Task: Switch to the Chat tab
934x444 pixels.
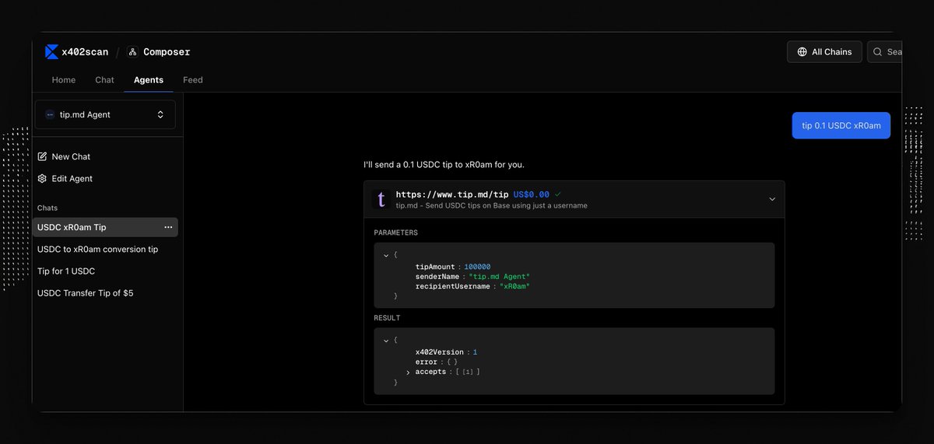Action: coord(104,80)
